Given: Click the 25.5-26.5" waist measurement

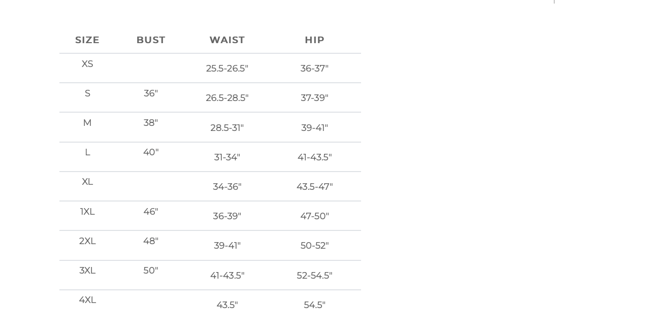Looking at the screenshot, I should [x=227, y=69].
